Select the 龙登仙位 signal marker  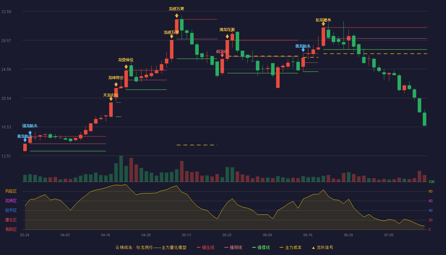tap(126, 60)
